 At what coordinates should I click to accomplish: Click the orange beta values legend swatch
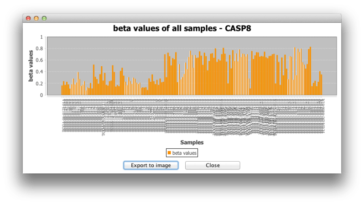[169, 152]
